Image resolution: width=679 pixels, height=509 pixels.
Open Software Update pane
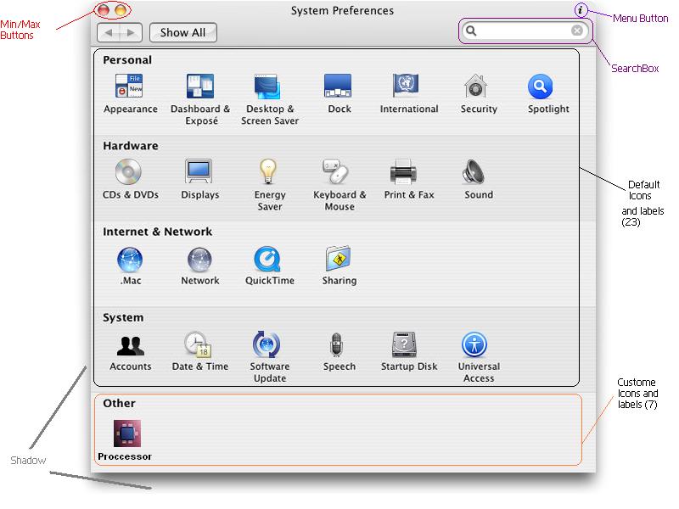click(x=269, y=357)
